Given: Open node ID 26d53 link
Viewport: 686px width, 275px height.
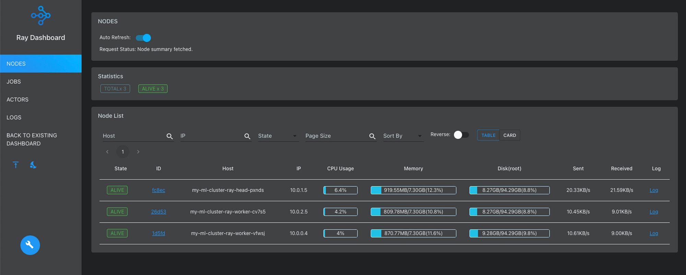Looking at the screenshot, I should (158, 212).
